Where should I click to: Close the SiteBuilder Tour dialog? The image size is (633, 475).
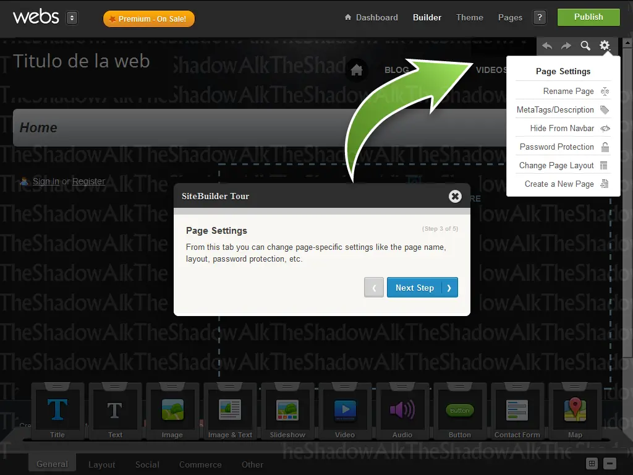[455, 196]
